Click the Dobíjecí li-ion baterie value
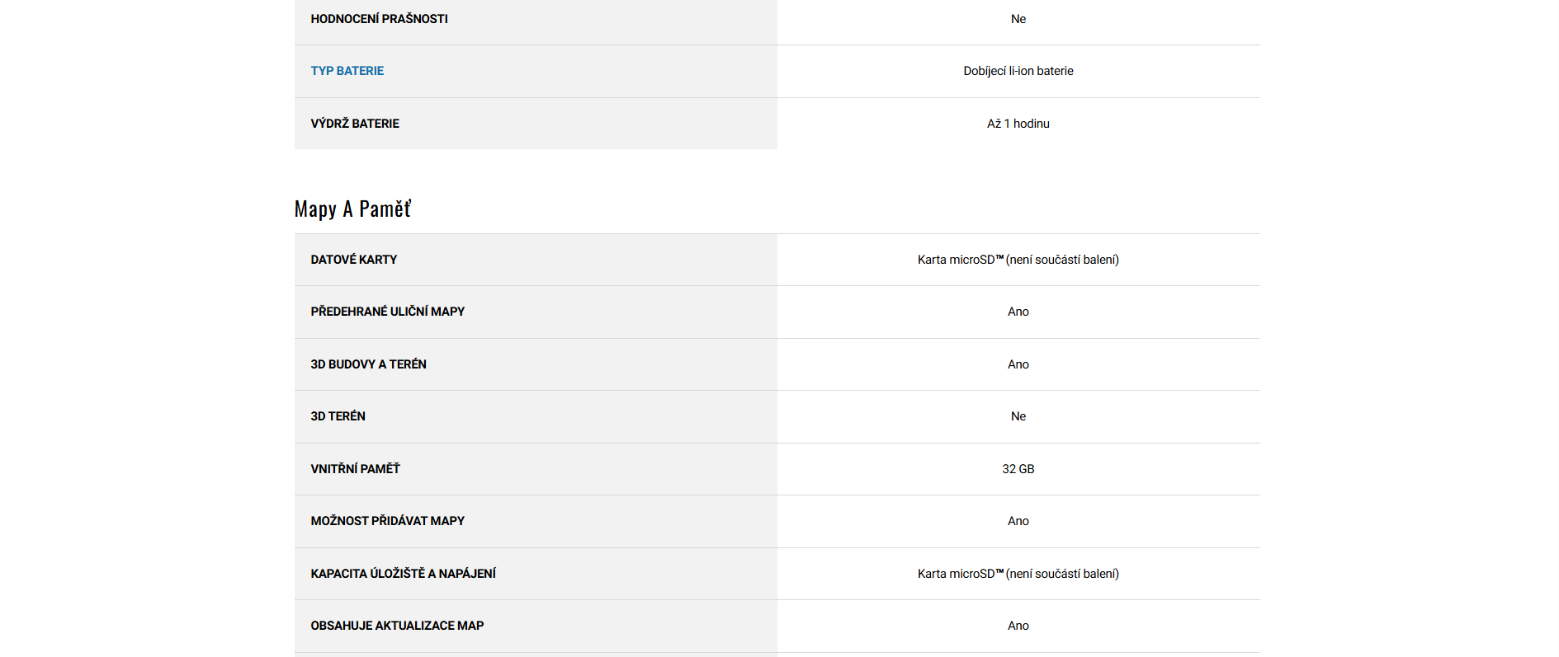Image resolution: width=1559 pixels, height=657 pixels. point(1018,71)
